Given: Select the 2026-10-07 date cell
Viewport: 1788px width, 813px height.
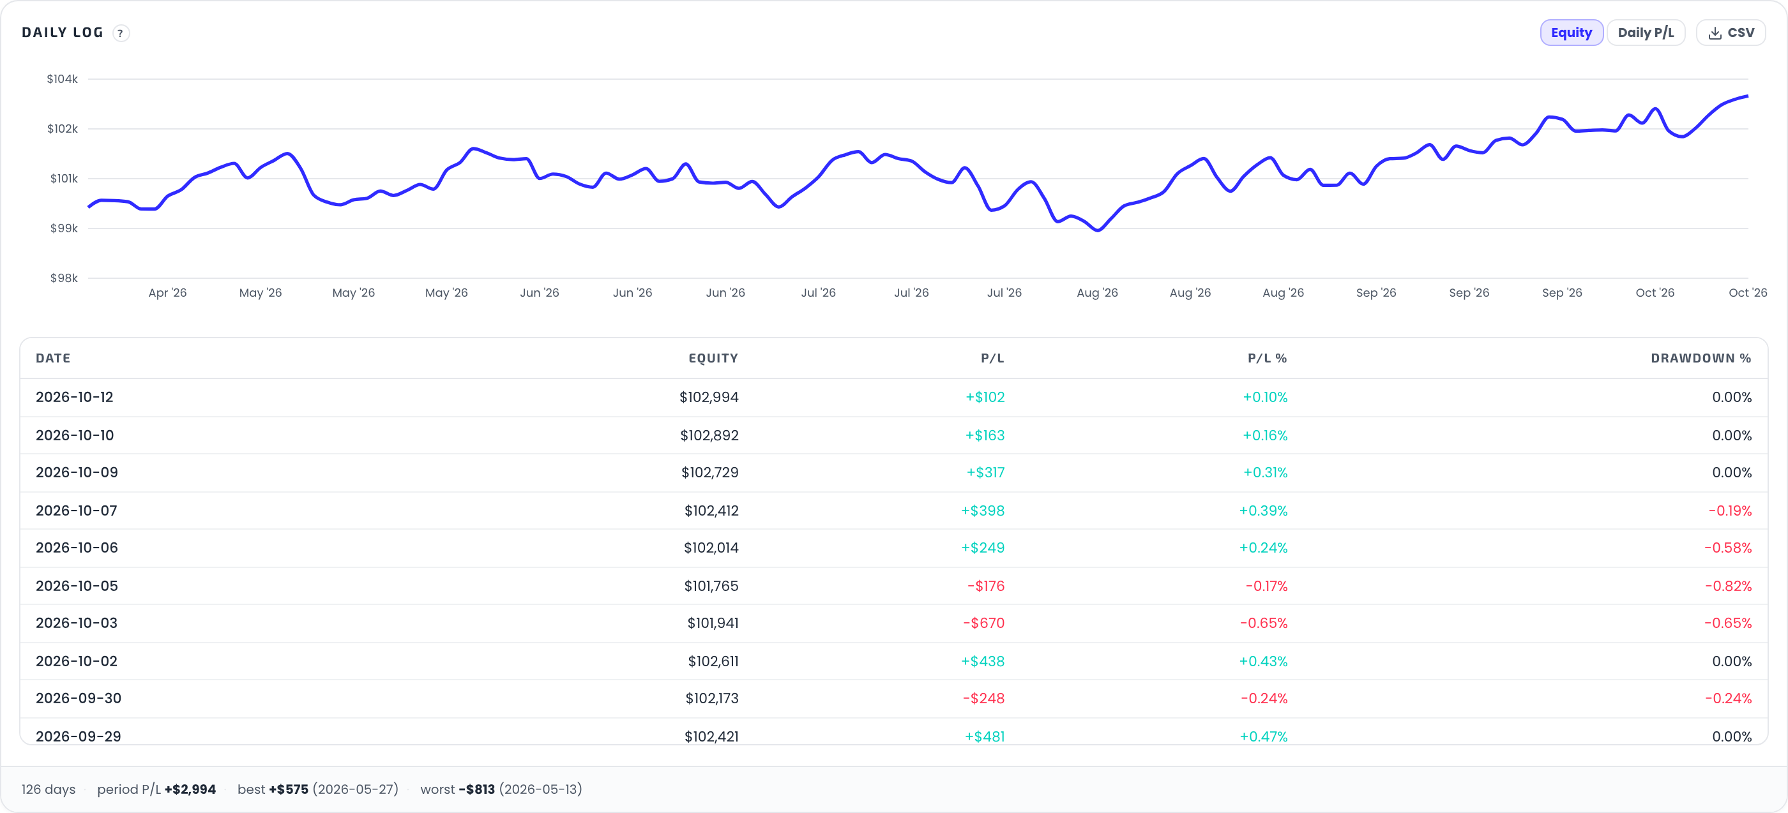Looking at the screenshot, I should pyautogui.click(x=77, y=511).
